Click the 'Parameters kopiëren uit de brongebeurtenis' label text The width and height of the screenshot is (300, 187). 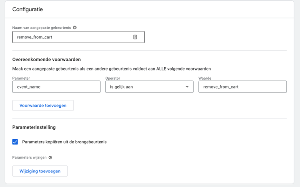pos(64,142)
